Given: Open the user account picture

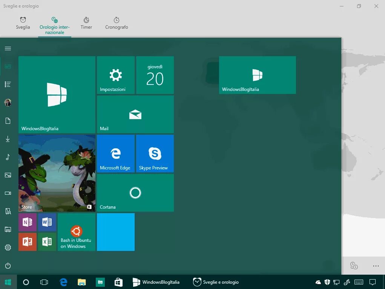Looking at the screenshot, I should (x=8, y=103).
